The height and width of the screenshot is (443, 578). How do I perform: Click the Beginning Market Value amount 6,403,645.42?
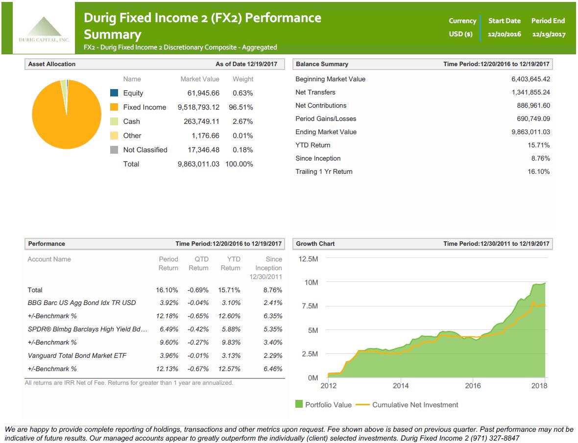530,79
